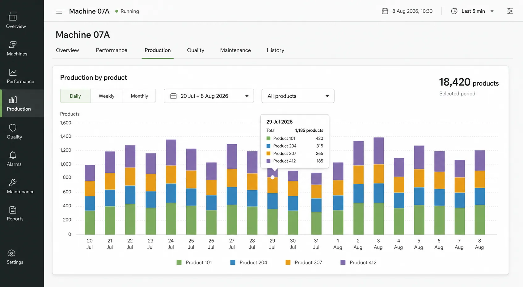523x287 pixels.
Task: Click the blue Product 204 swatch in tooltip
Action: (268, 146)
